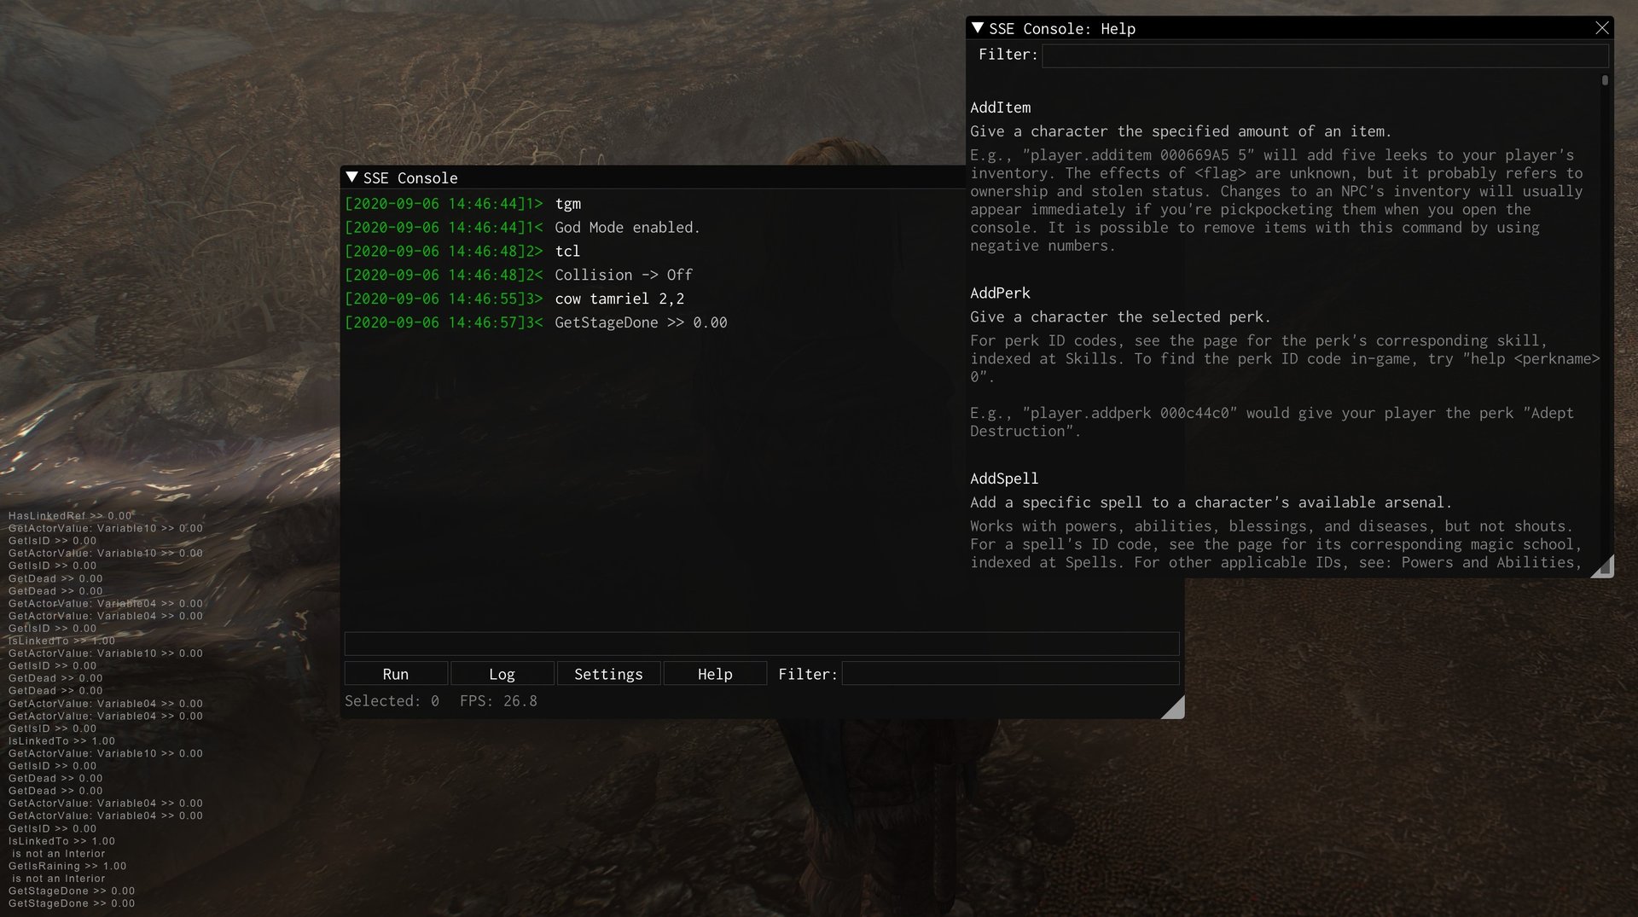The width and height of the screenshot is (1638, 917).
Task: Click the AddPerk help entry heading
Action: click(x=1000, y=293)
